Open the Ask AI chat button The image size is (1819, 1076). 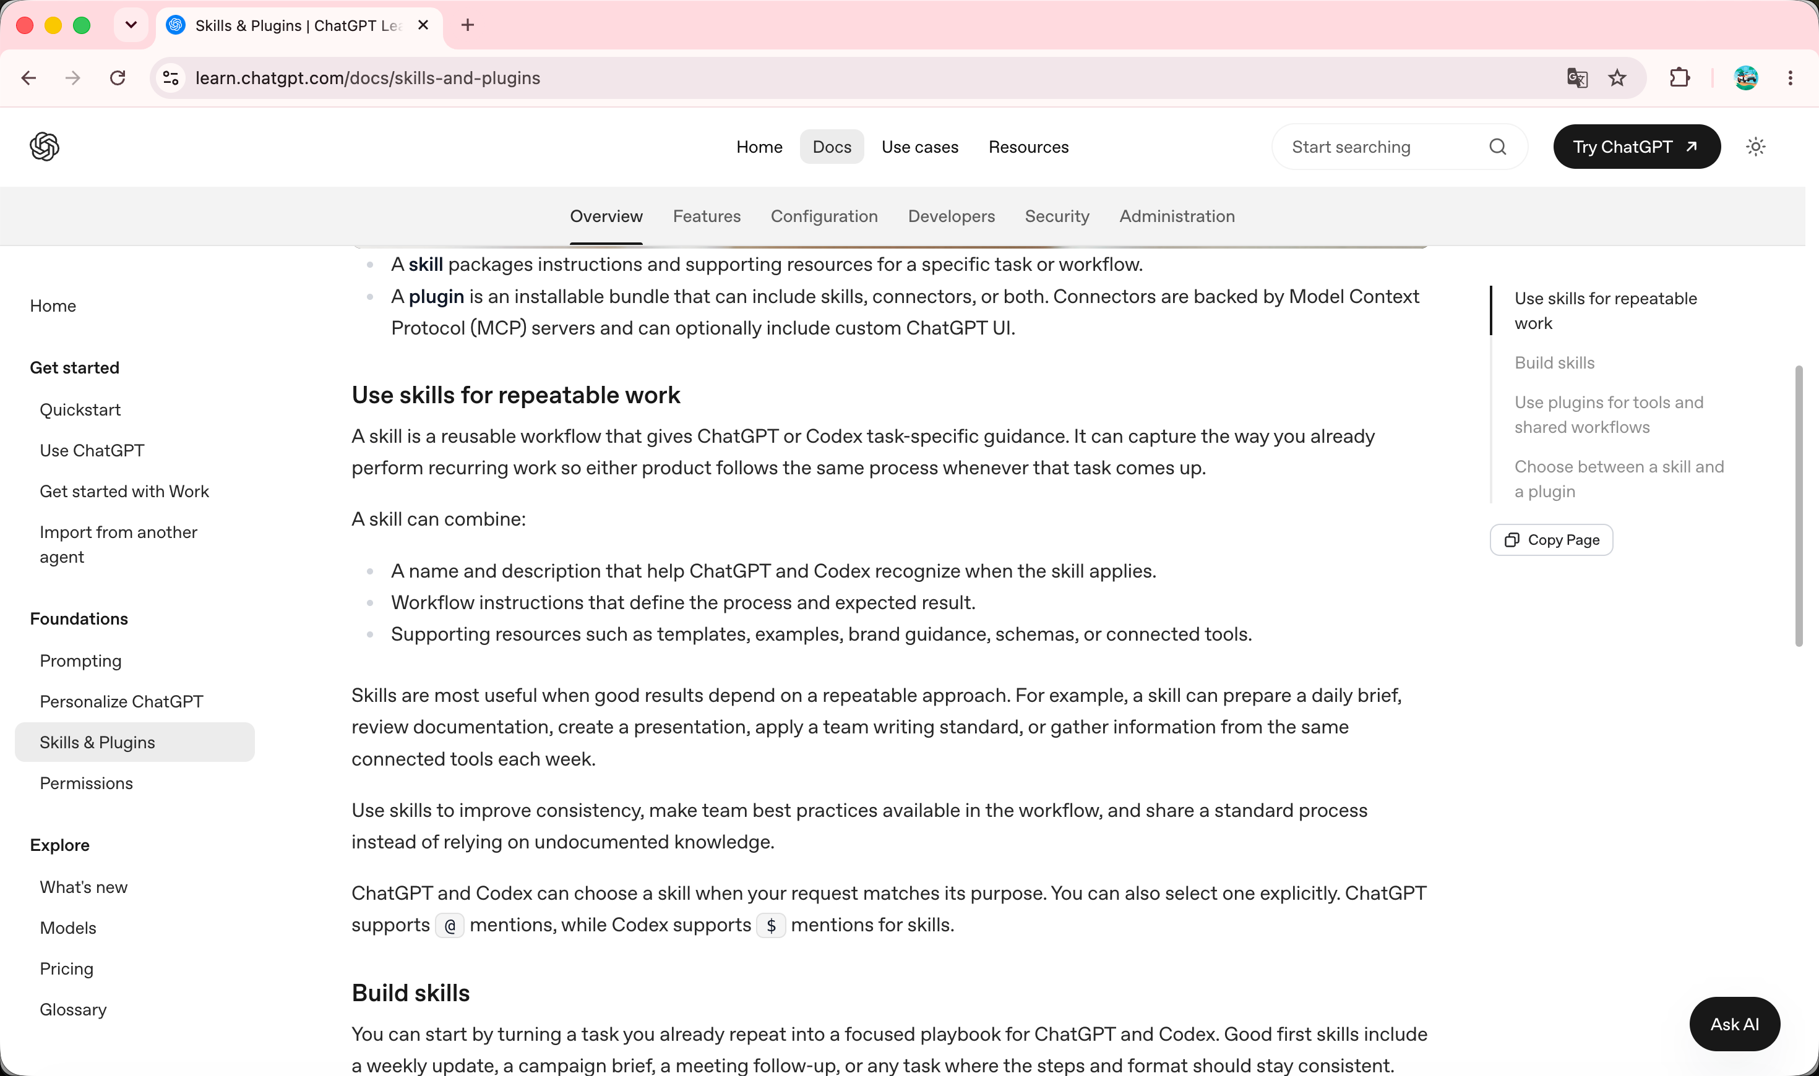(1734, 1024)
